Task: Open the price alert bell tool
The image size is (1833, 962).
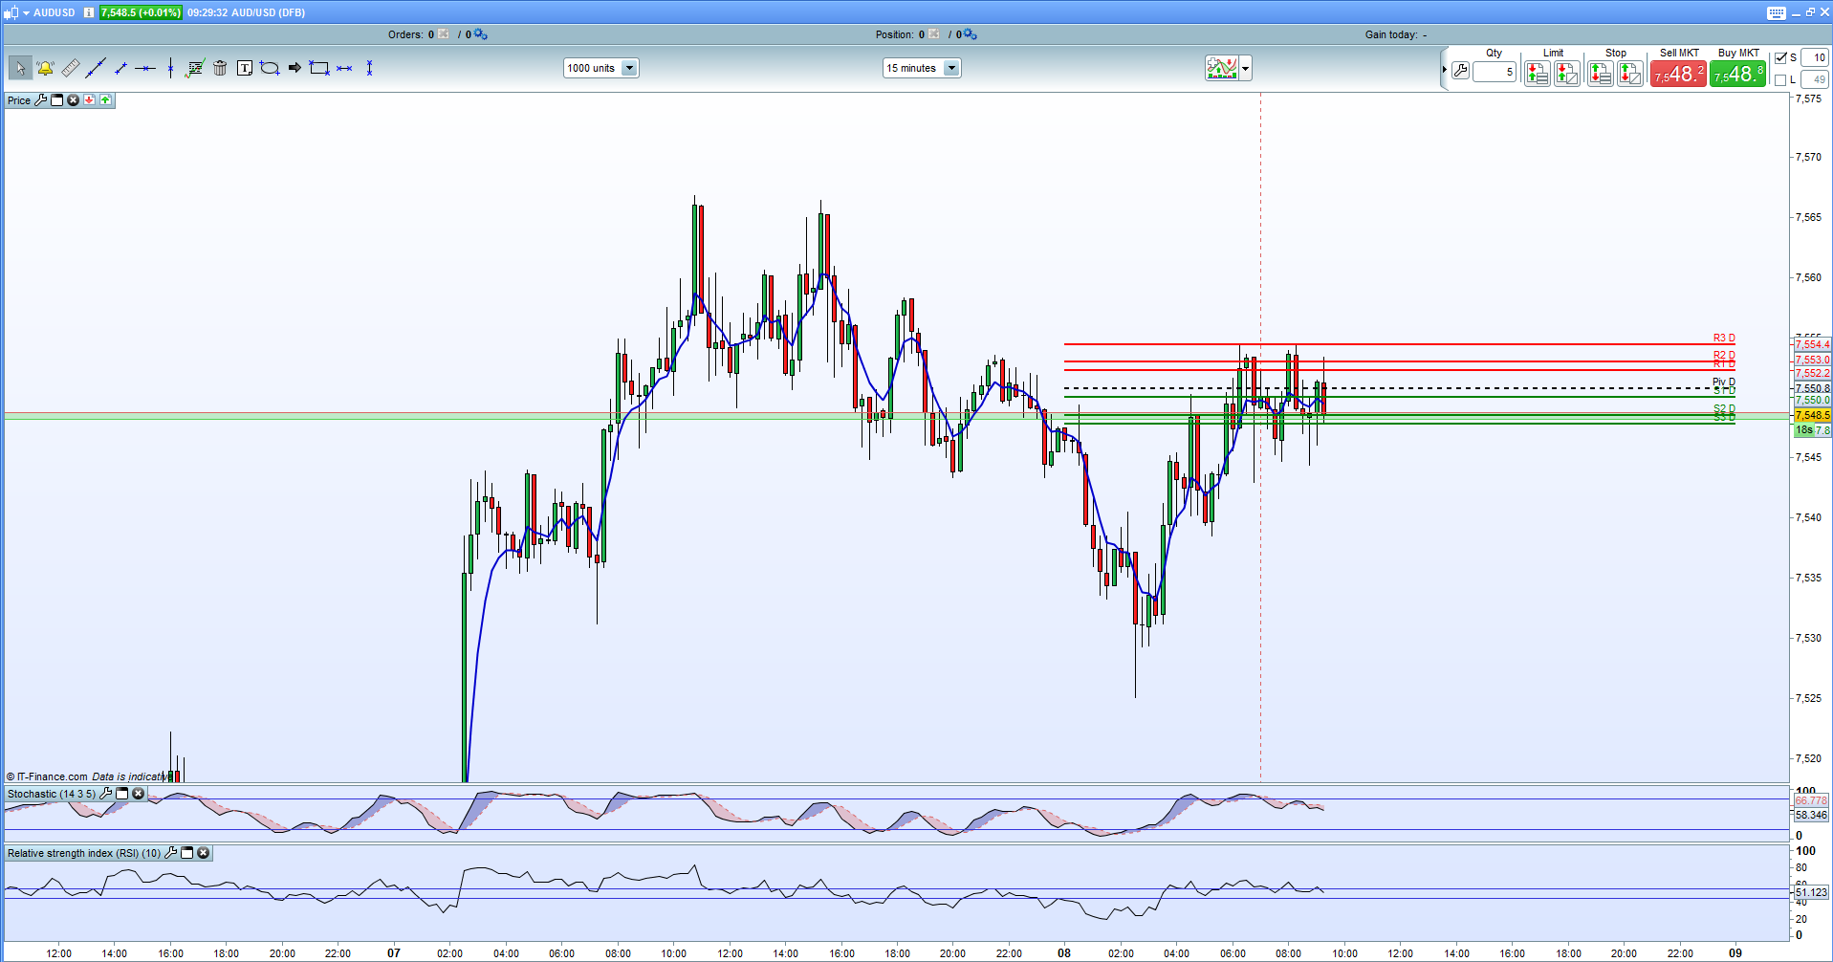Action: tap(45, 68)
